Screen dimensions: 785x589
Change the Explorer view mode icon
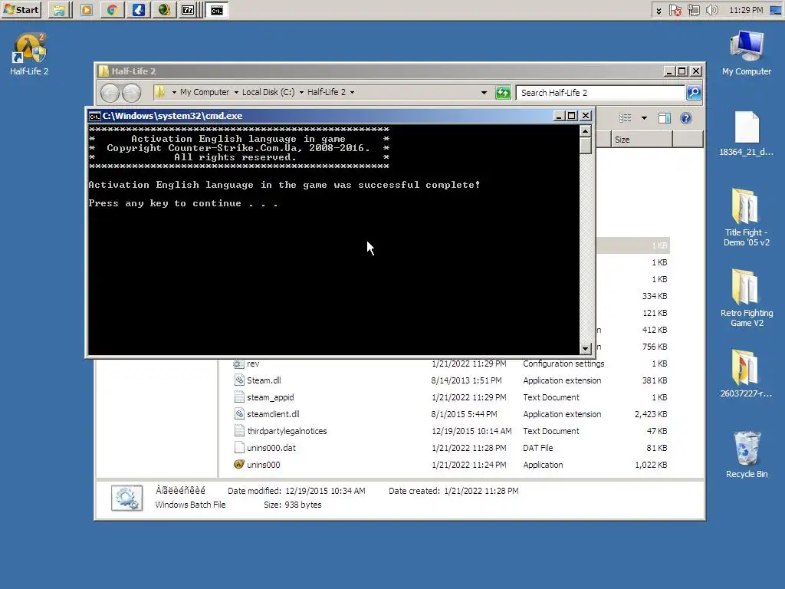pyautogui.click(x=625, y=118)
